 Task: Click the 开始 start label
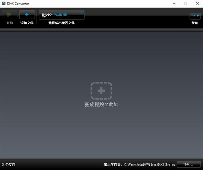(x=10, y=23)
